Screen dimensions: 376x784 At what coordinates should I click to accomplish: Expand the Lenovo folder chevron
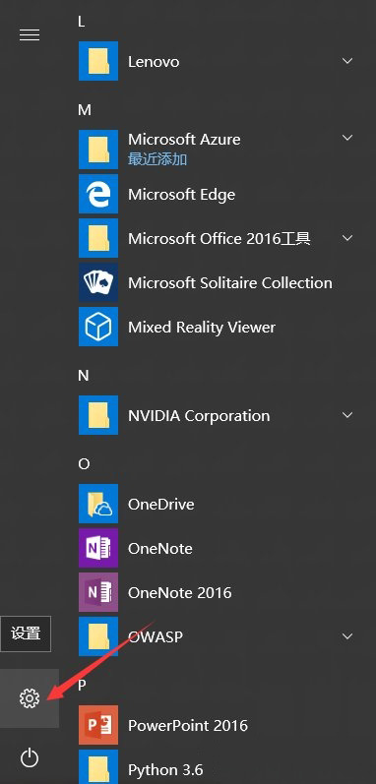[347, 61]
